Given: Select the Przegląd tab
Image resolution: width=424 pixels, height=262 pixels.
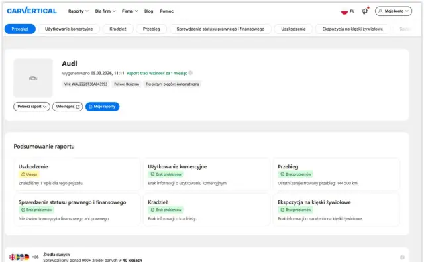Looking at the screenshot, I should [x=20, y=29].
